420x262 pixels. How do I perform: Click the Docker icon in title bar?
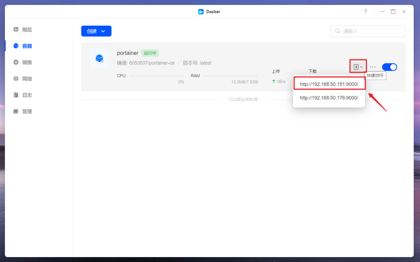pos(201,11)
